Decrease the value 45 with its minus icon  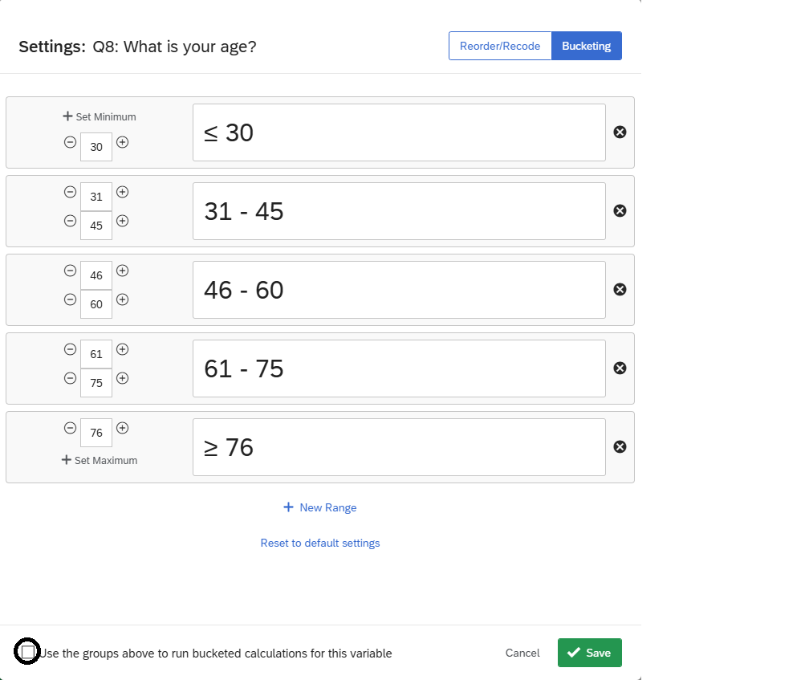(70, 221)
